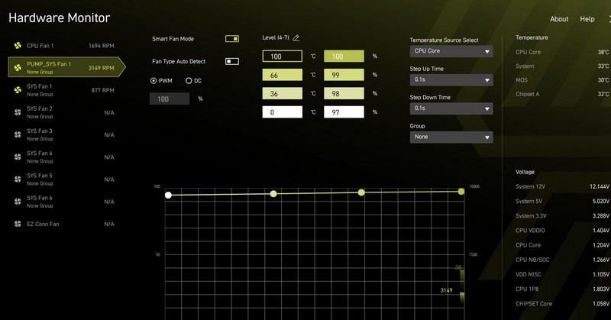Open the About menu item
Image resolution: width=611 pixels, height=320 pixels.
point(559,19)
